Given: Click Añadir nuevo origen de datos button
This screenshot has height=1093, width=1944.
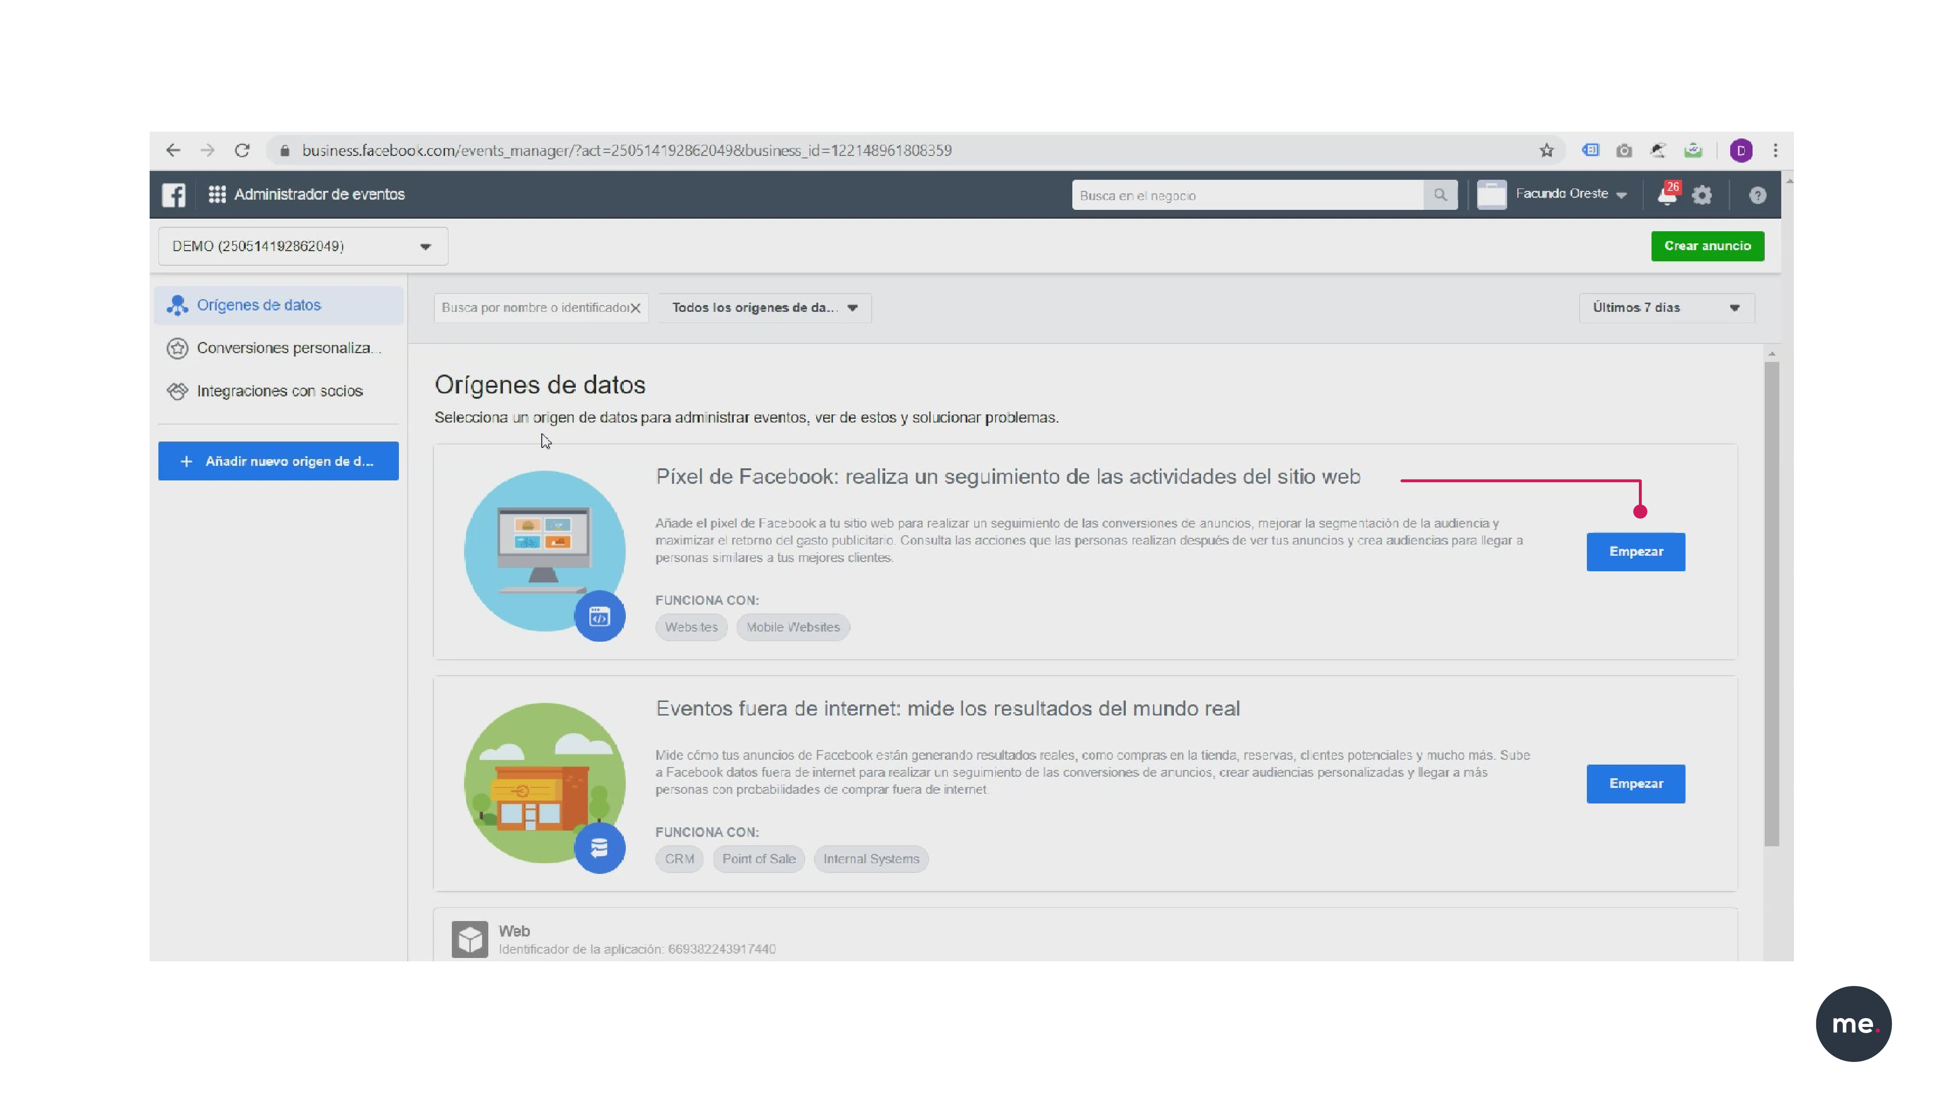Looking at the screenshot, I should (278, 461).
